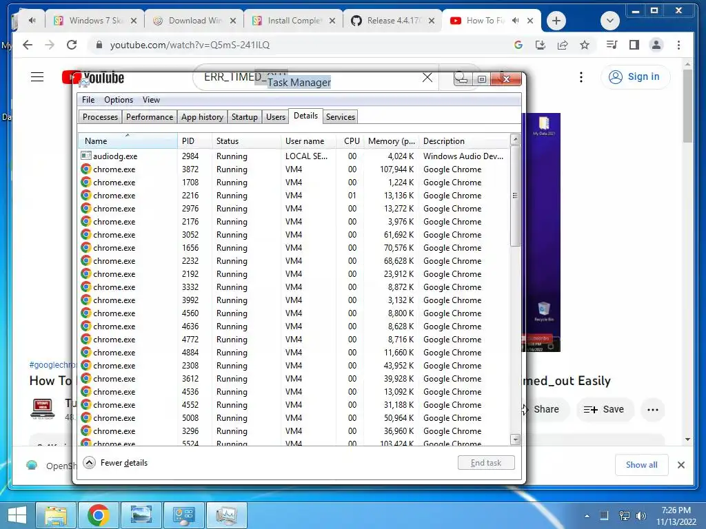The width and height of the screenshot is (706, 529).
Task: Click the YouTube logo
Action: pyautogui.click(x=93, y=77)
